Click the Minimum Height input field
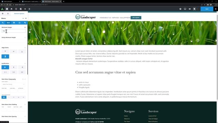 point(14,31)
